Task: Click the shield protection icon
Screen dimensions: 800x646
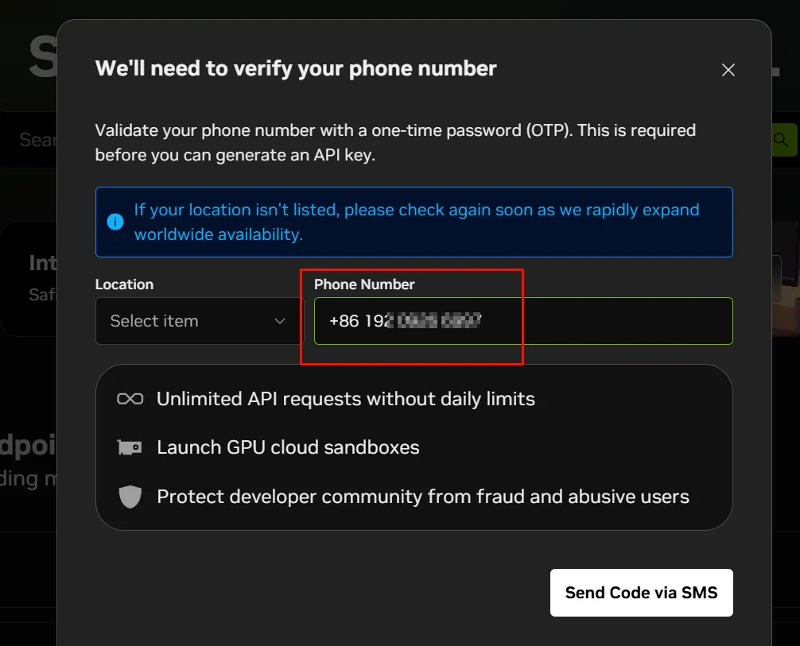Action: coord(130,497)
